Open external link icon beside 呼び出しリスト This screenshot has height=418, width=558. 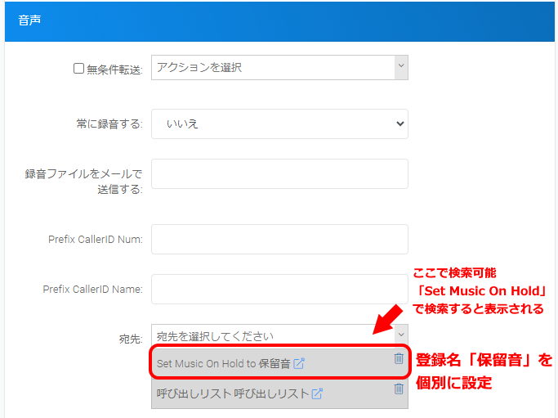(317, 393)
